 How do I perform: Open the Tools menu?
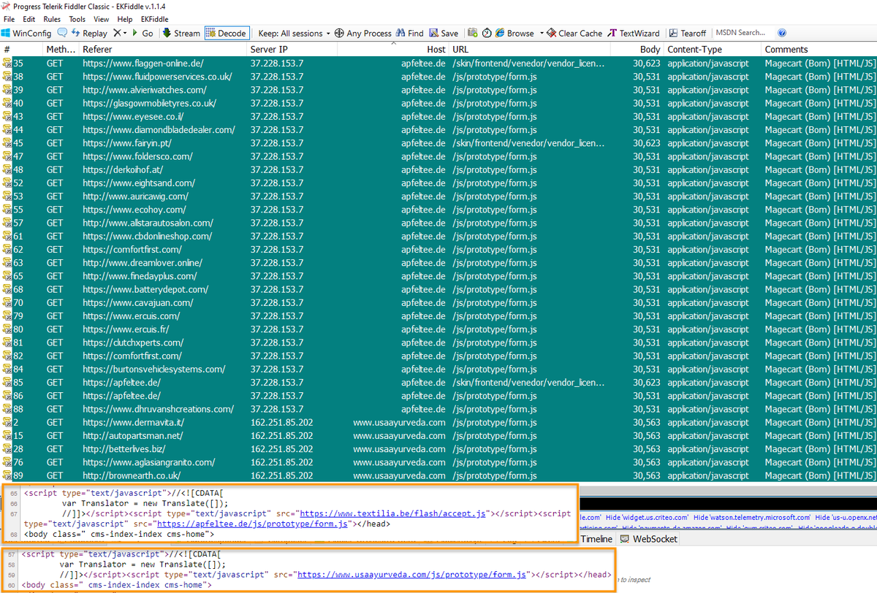[x=77, y=19]
